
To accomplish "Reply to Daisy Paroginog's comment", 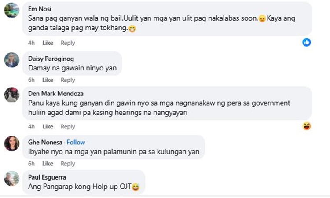I will click(x=68, y=80).
